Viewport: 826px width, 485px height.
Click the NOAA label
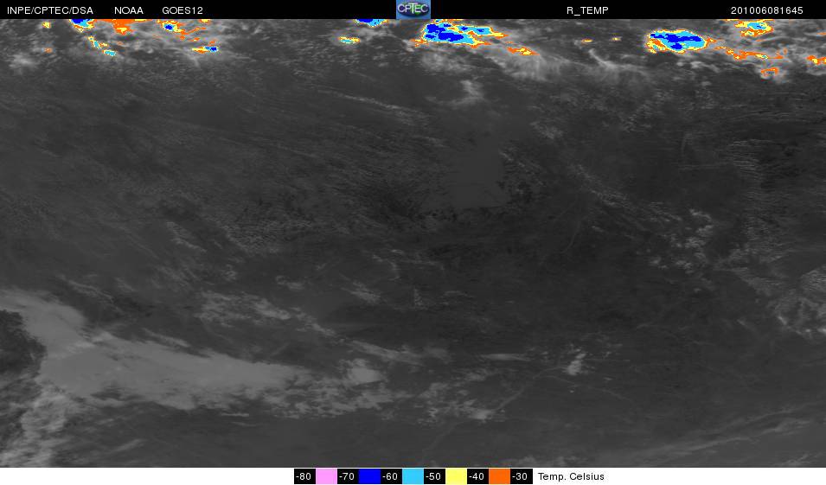point(129,10)
